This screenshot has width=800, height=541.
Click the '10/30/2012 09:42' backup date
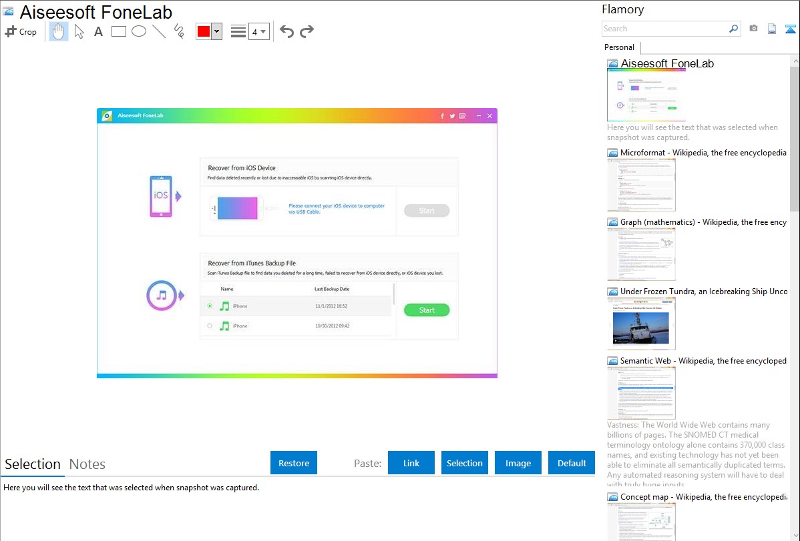tap(332, 326)
